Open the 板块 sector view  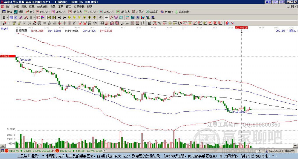coord(19,12)
